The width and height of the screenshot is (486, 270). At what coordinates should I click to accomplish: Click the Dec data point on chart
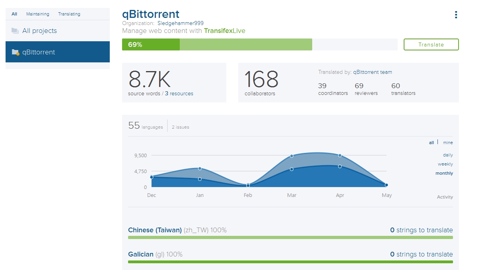152,177
